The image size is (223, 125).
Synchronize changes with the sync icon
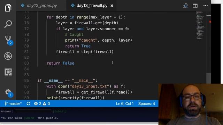click(28, 103)
